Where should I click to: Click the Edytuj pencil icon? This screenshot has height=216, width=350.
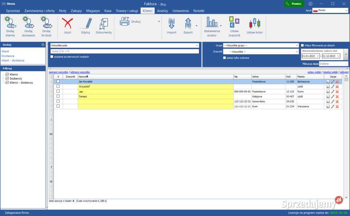tap(86, 23)
